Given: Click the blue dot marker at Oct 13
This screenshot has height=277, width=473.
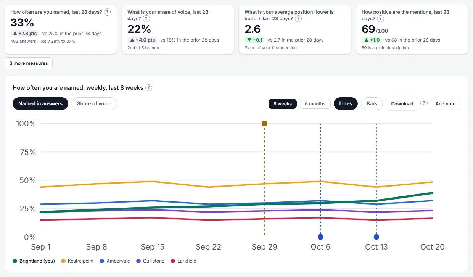Looking at the screenshot, I should 376,237.
